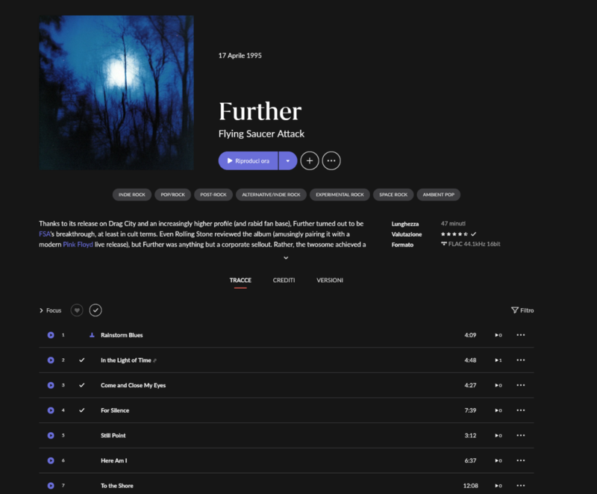This screenshot has height=494, width=597.
Task: Click the star rating next to Valutazione
Action: tap(454, 234)
